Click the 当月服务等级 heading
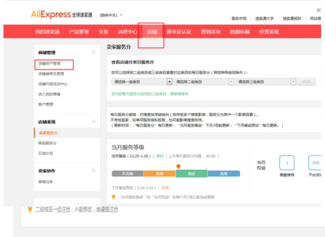Image resolution: width=325 pixels, height=237 pixels. (x=128, y=147)
